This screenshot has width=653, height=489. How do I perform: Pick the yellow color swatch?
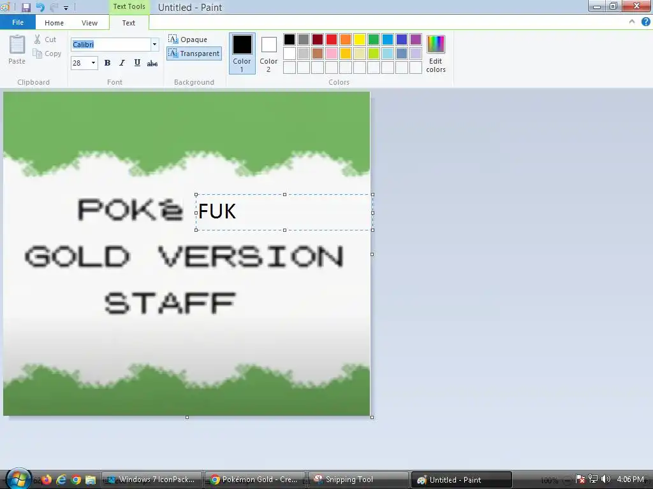[x=360, y=39]
